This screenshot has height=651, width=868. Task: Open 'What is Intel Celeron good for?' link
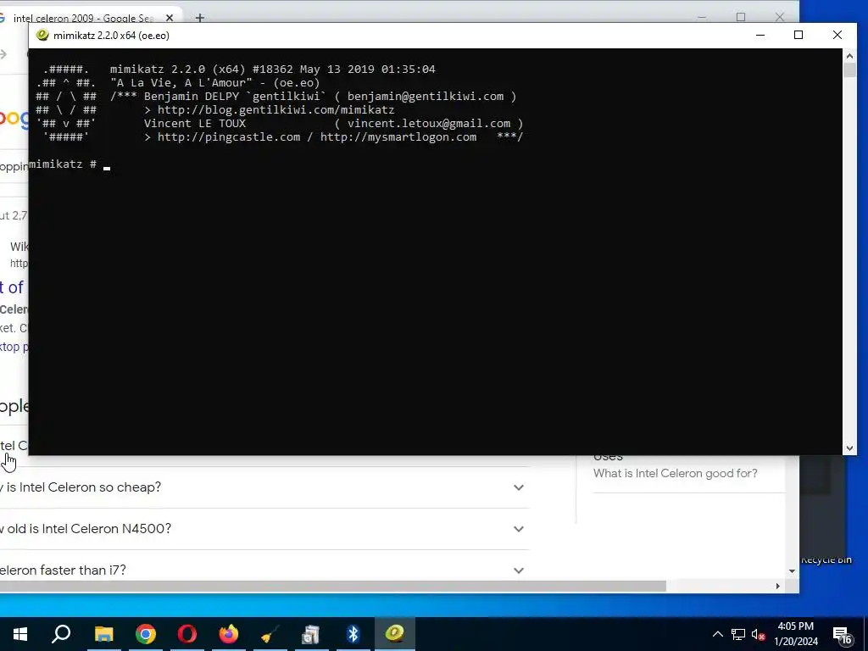point(676,473)
